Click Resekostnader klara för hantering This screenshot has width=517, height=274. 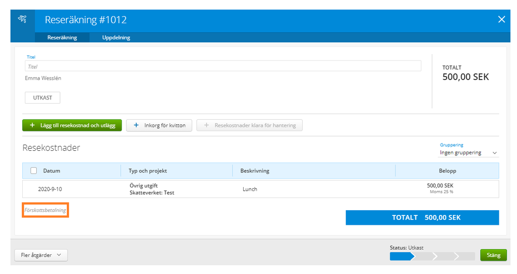[x=249, y=125]
